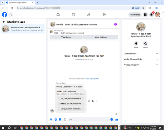The height and width of the screenshot is (130, 164).
Task: Expand the Privacy & support section
Action: pos(141,65)
